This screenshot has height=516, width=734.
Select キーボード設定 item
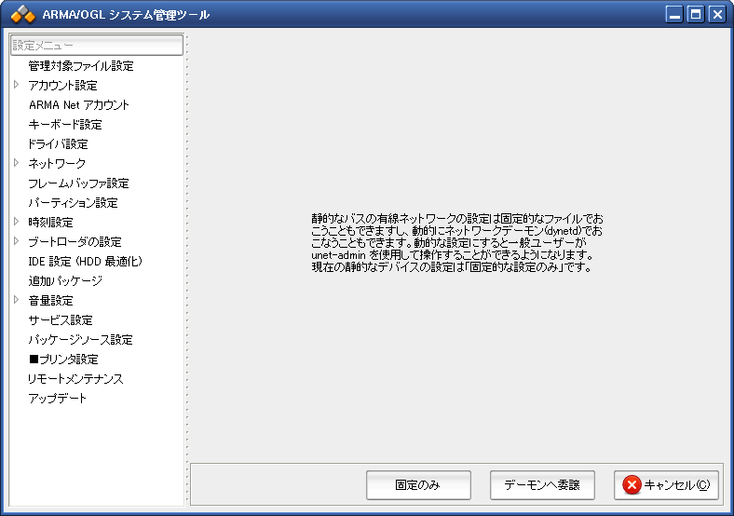click(64, 125)
